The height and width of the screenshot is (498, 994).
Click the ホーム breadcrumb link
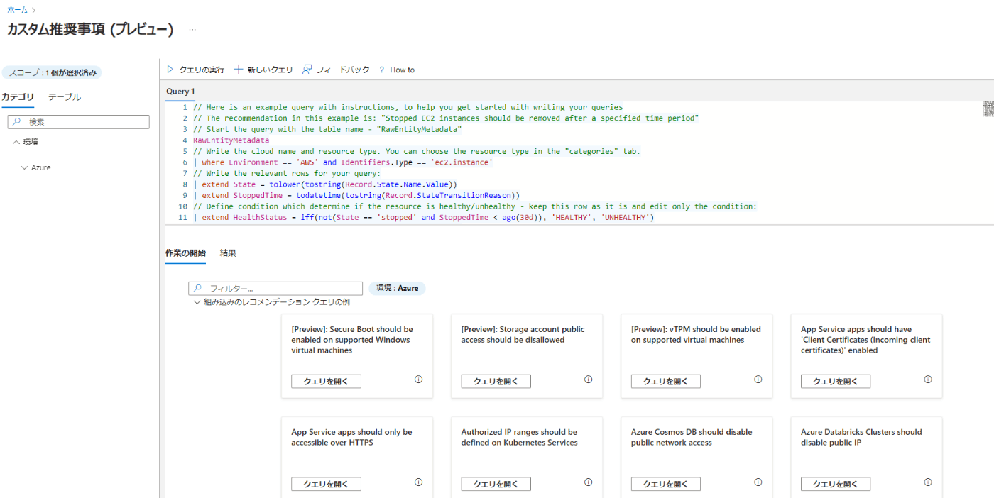click(18, 10)
